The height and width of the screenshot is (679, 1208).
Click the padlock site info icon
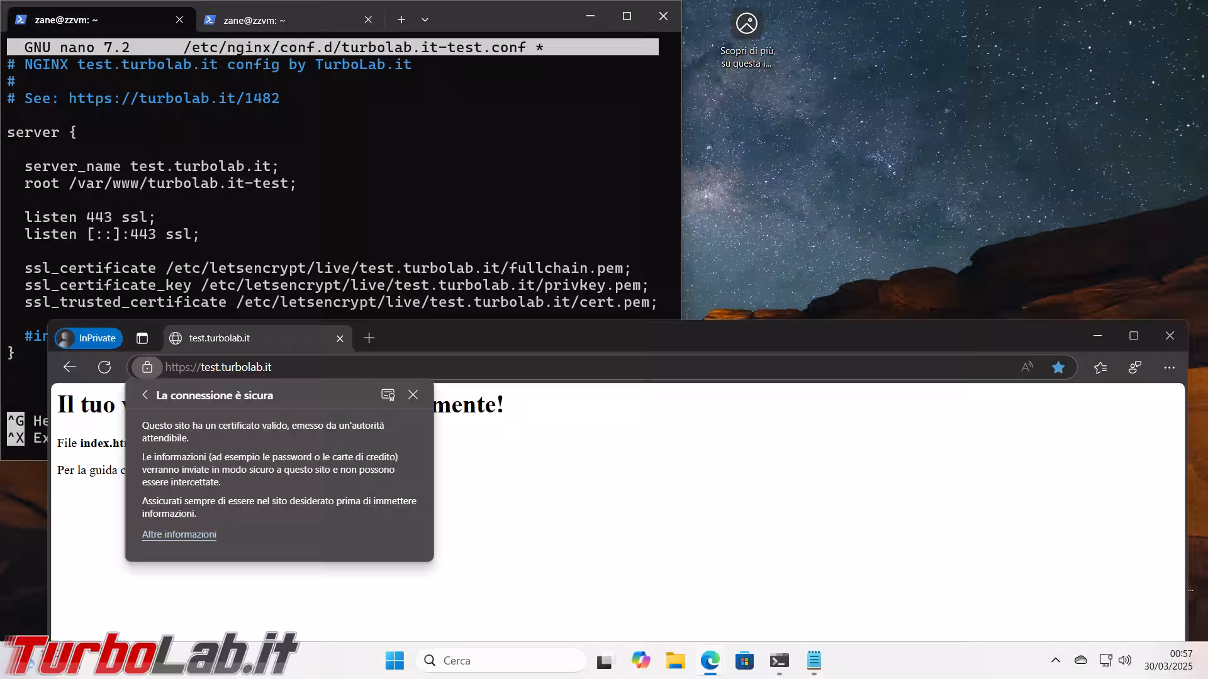click(x=147, y=367)
